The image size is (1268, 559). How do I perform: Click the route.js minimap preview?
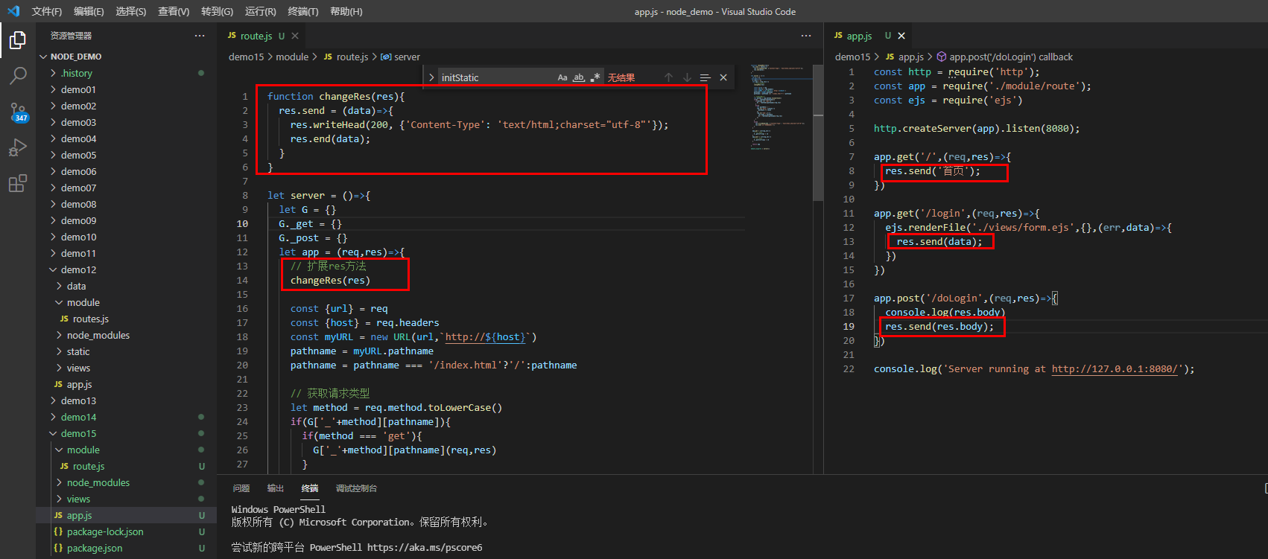(781, 108)
